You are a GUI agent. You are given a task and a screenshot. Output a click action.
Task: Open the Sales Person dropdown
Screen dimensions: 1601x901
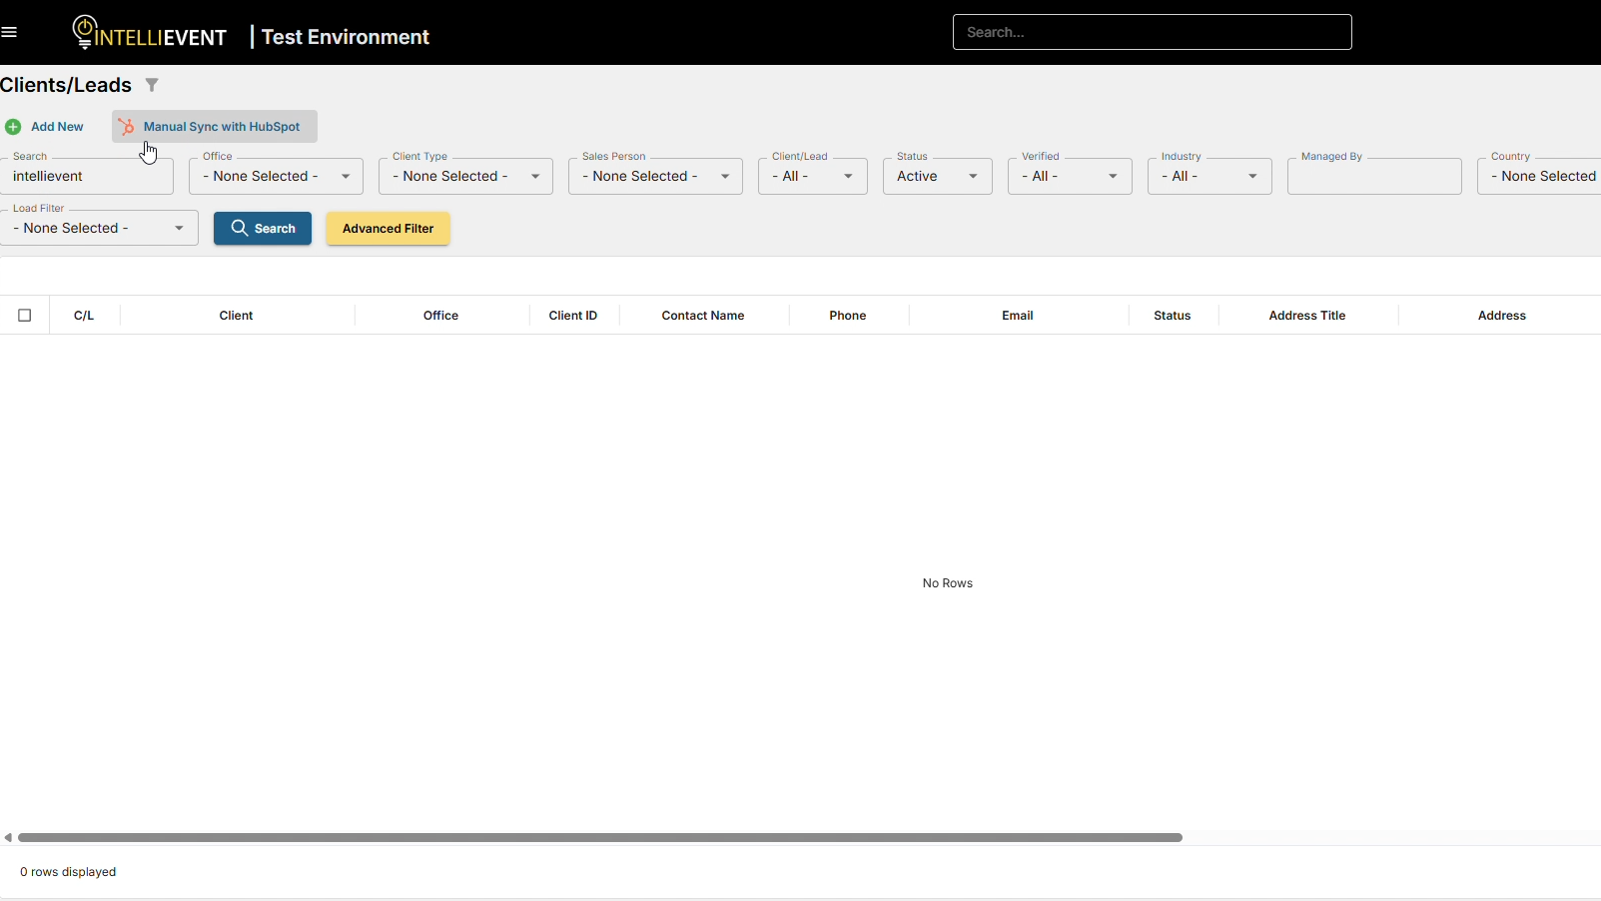pos(655,177)
